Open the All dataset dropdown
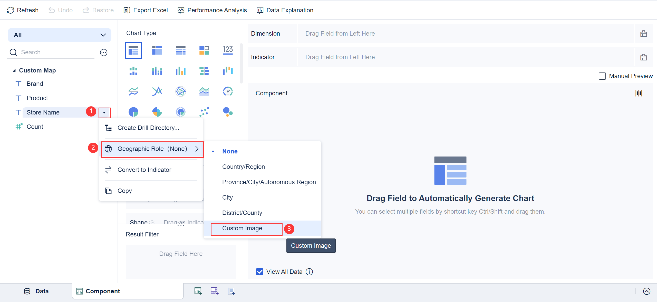Viewport: 657px width, 302px height. point(60,35)
